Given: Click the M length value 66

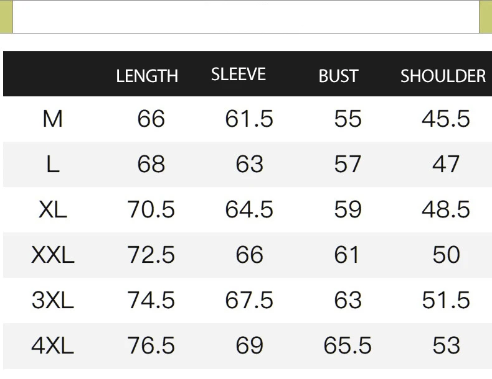Looking at the screenshot, I should pyautogui.click(x=151, y=119).
